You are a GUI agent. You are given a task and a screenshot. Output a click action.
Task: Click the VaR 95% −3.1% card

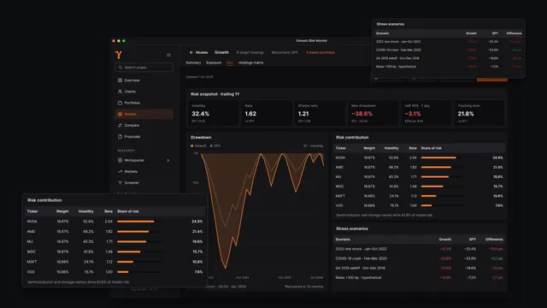tap(426, 113)
